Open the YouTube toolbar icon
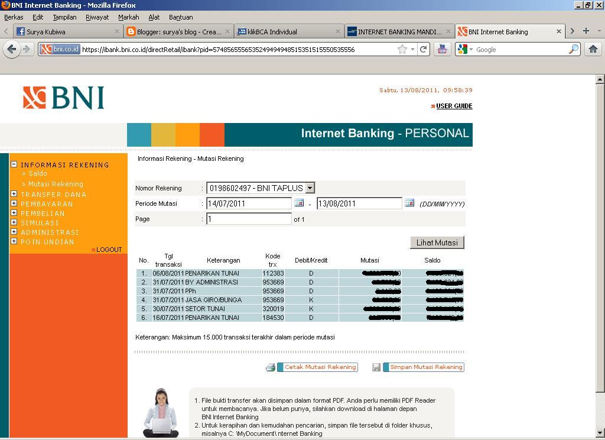The image size is (605, 440). [x=442, y=50]
